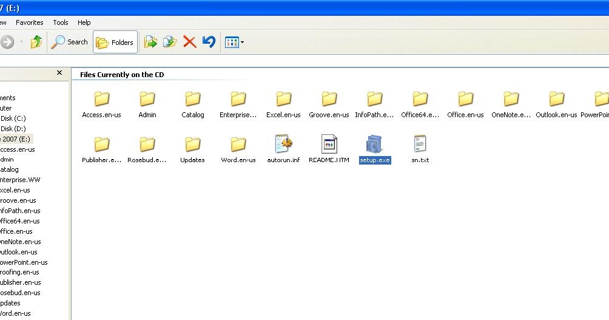
Task: Open the Search pane
Action: 70,42
